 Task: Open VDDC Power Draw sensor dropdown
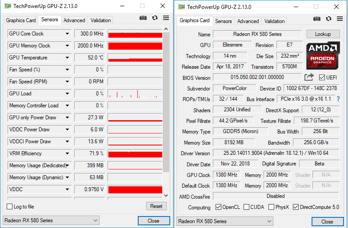(67, 130)
